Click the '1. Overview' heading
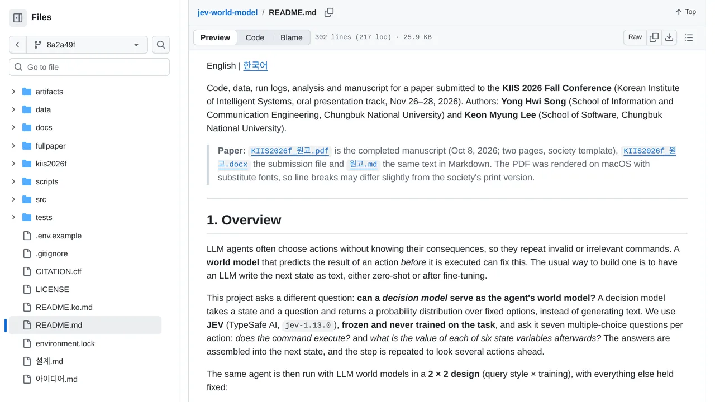The height and width of the screenshot is (402, 715). coord(244,220)
